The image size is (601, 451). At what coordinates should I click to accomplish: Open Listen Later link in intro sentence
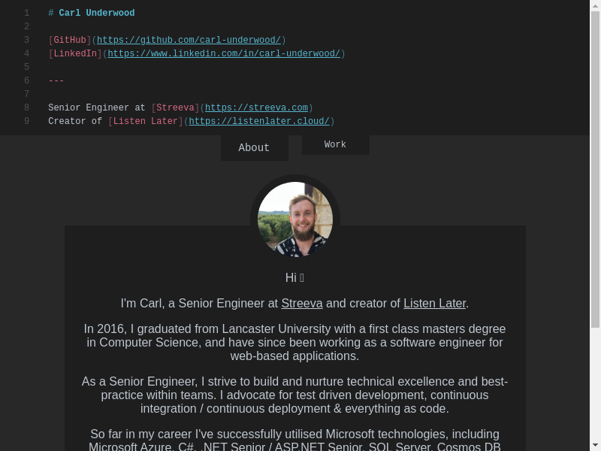point(434,304)
